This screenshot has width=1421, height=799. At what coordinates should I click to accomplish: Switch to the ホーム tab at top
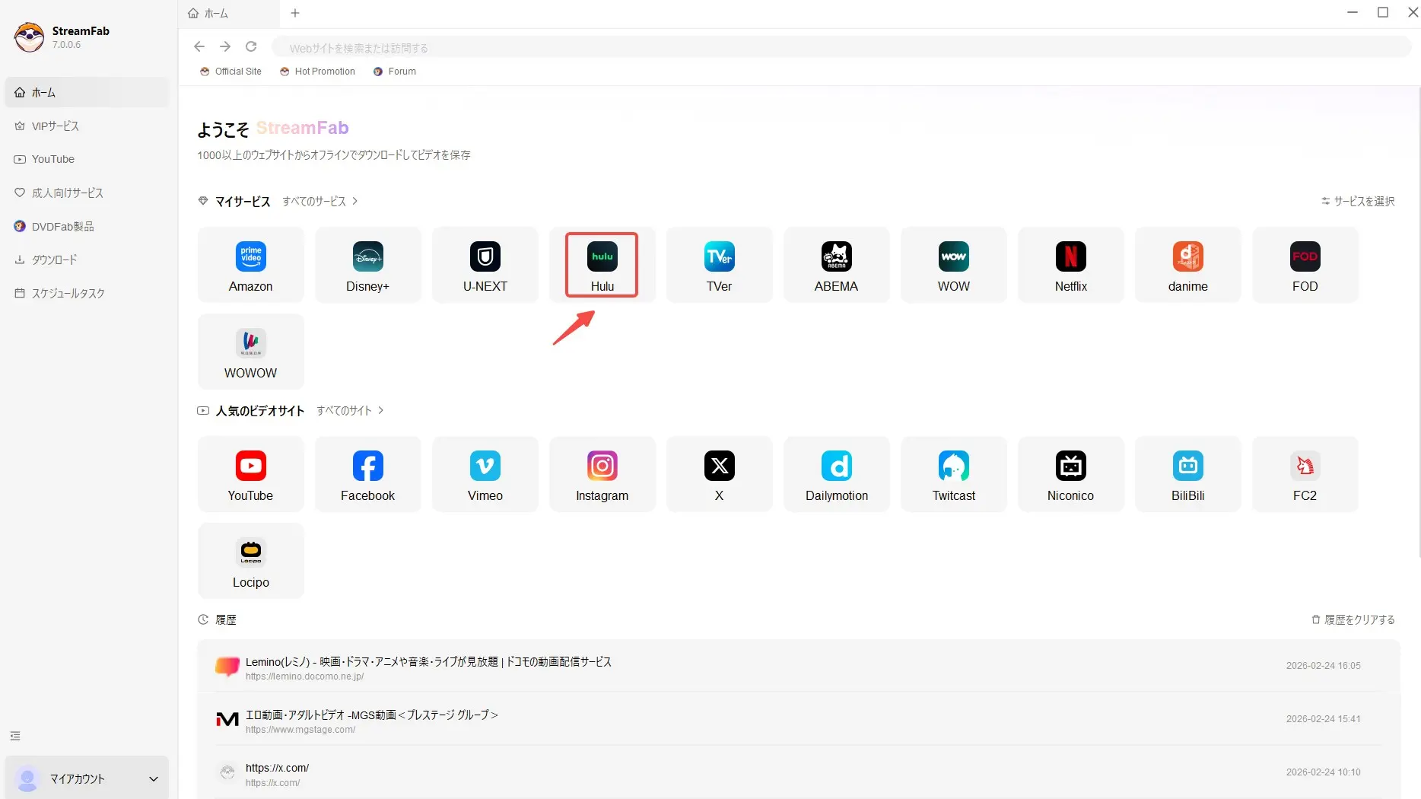pos(228,13)
